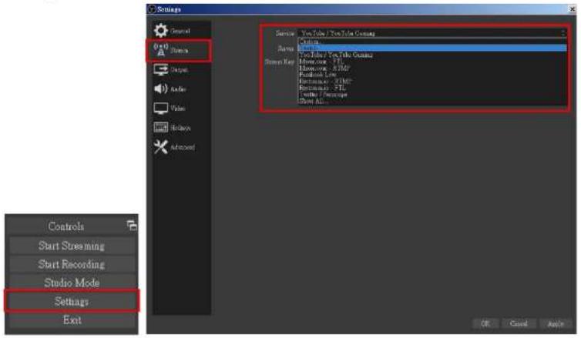Select Restream.io - RTMP service option
581x338 pixels.
(x=432, y=81)
